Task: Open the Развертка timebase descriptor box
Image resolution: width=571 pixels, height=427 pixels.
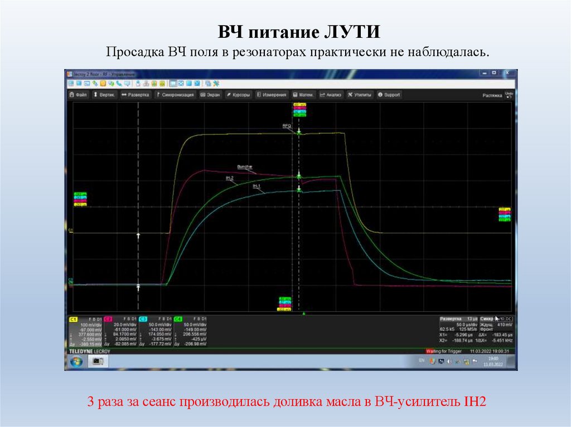Action: 458,324
